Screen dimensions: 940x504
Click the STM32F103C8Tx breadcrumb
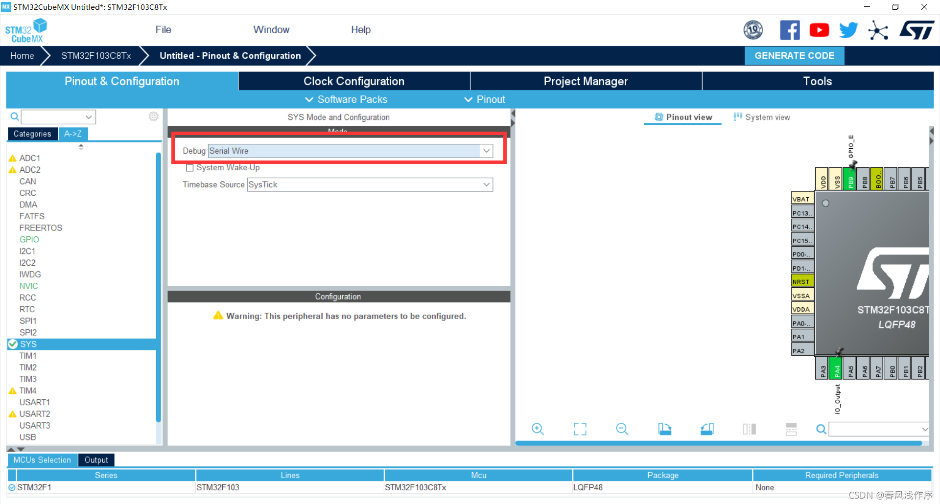coord(96,56)
